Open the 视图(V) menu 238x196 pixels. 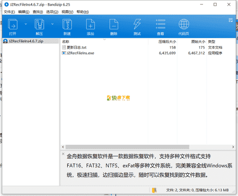point(67,12)
